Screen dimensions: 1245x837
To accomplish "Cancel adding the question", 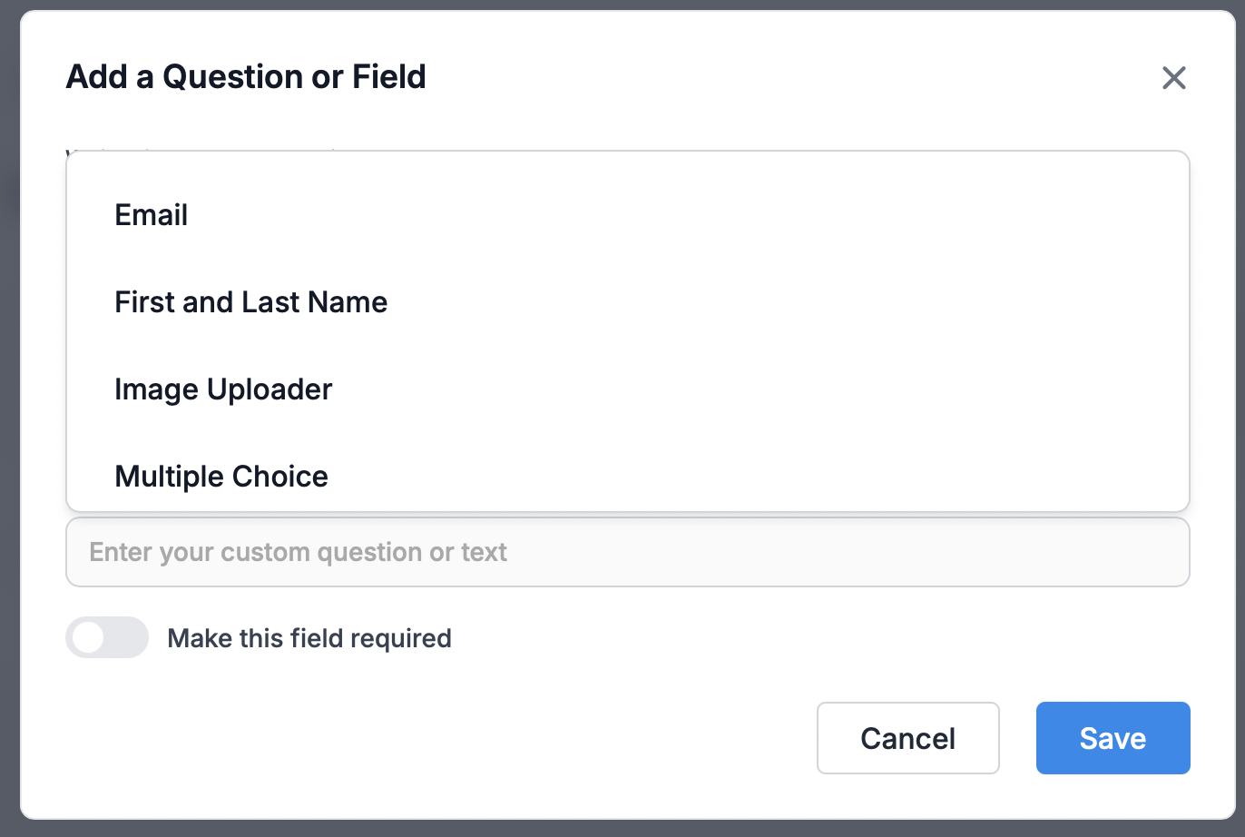I will tap(908, 738).
